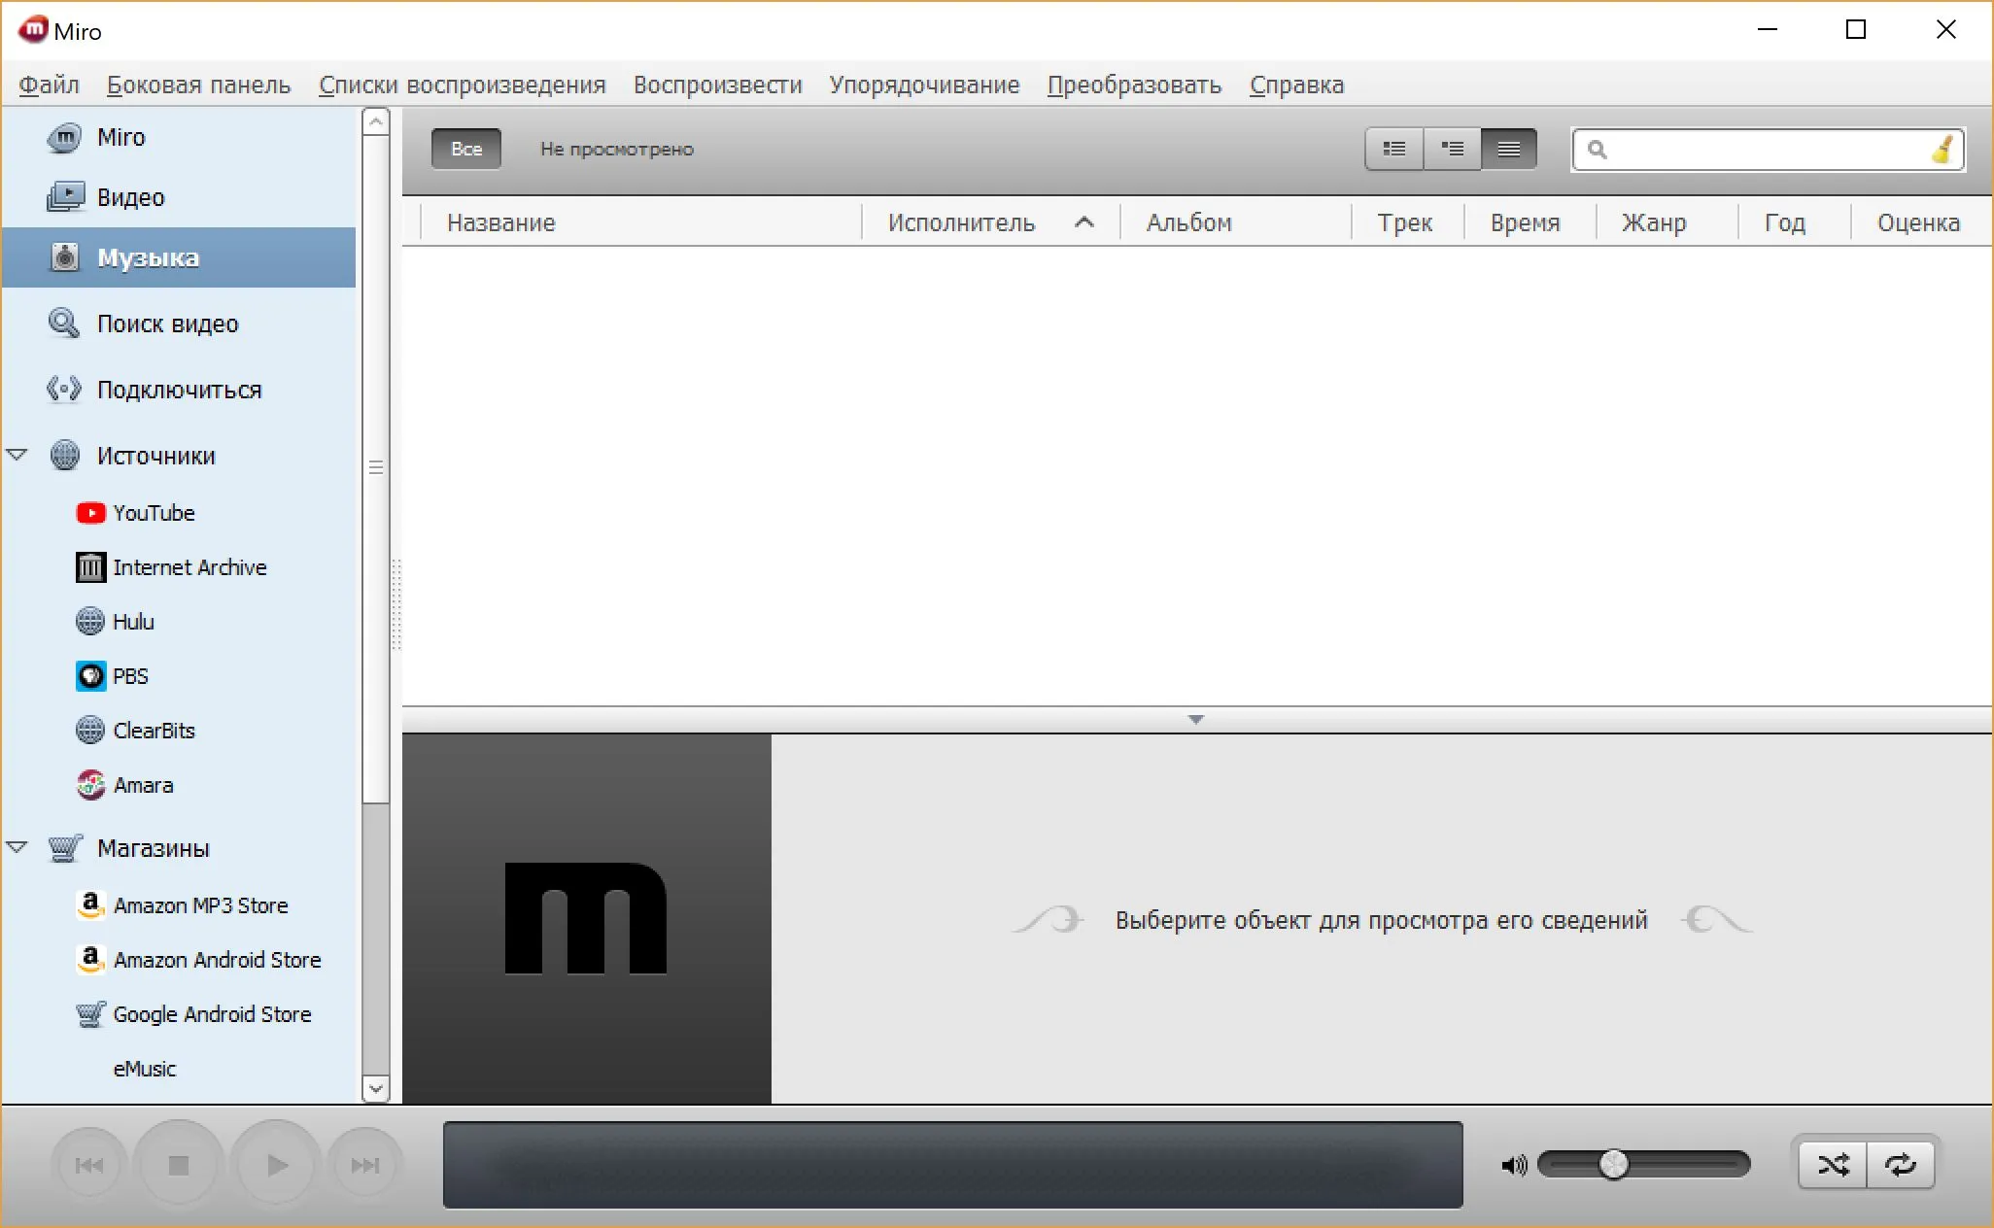The width and height of the screenshot is (1994, 1228).
Task: Click the magnifier icon in search box
Action: point(1597,150)
